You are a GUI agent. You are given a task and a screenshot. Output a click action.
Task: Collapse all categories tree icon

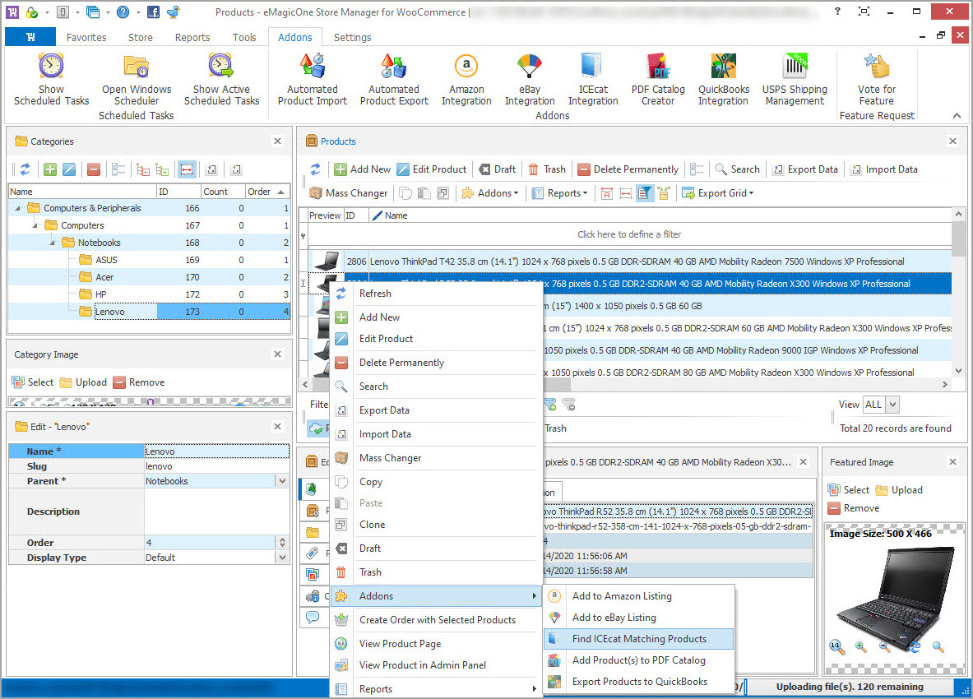[143, 169]
